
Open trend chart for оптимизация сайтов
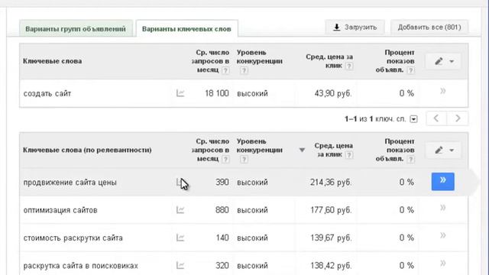click(180, 210)
